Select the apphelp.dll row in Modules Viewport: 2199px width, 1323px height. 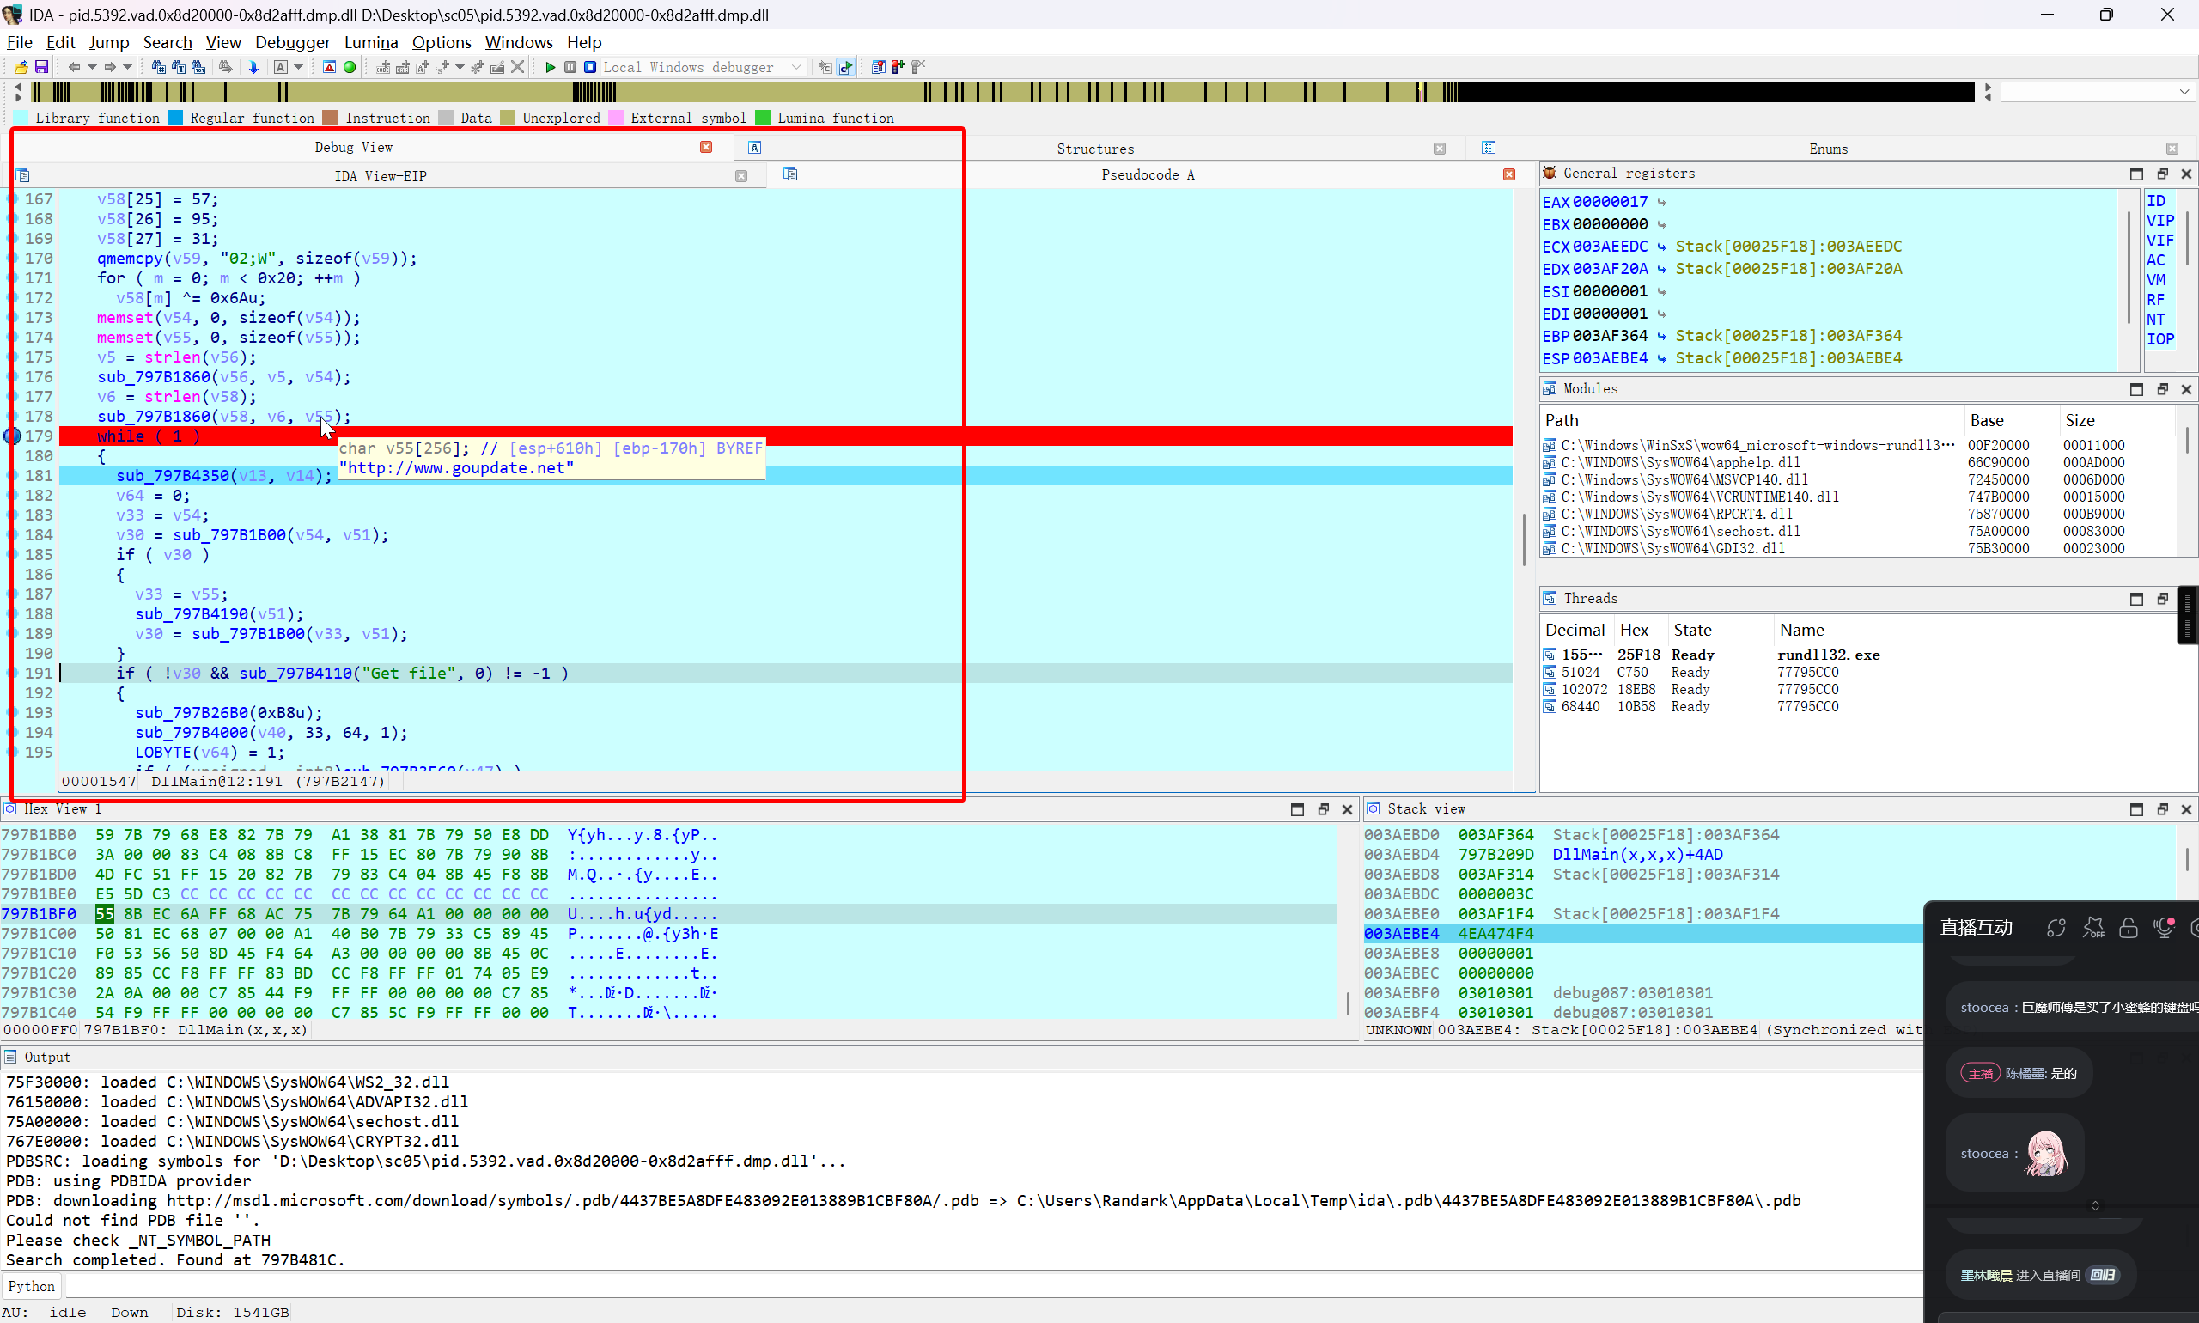pyautogui.click(x=1859, y=463)
